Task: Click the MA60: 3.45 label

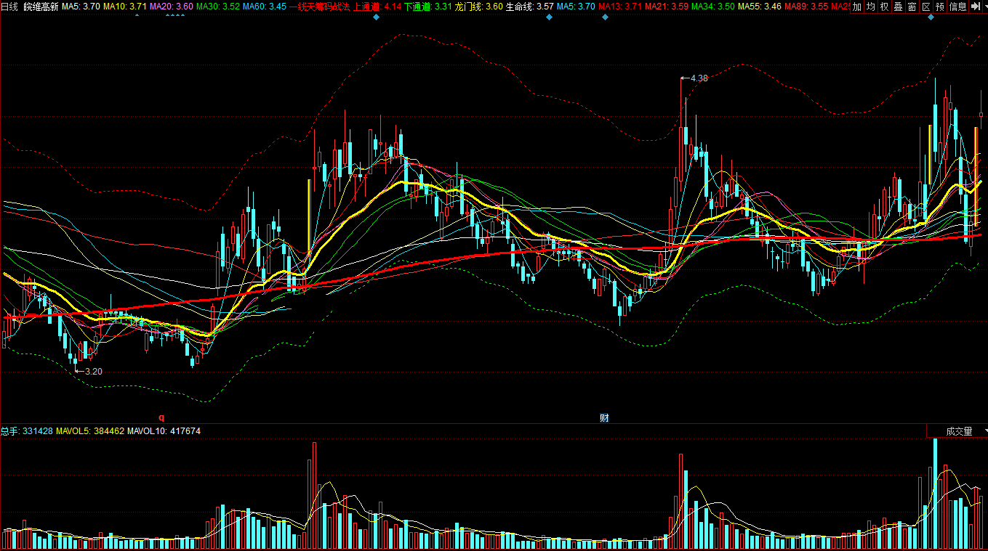Action: [x=264, y=7]
